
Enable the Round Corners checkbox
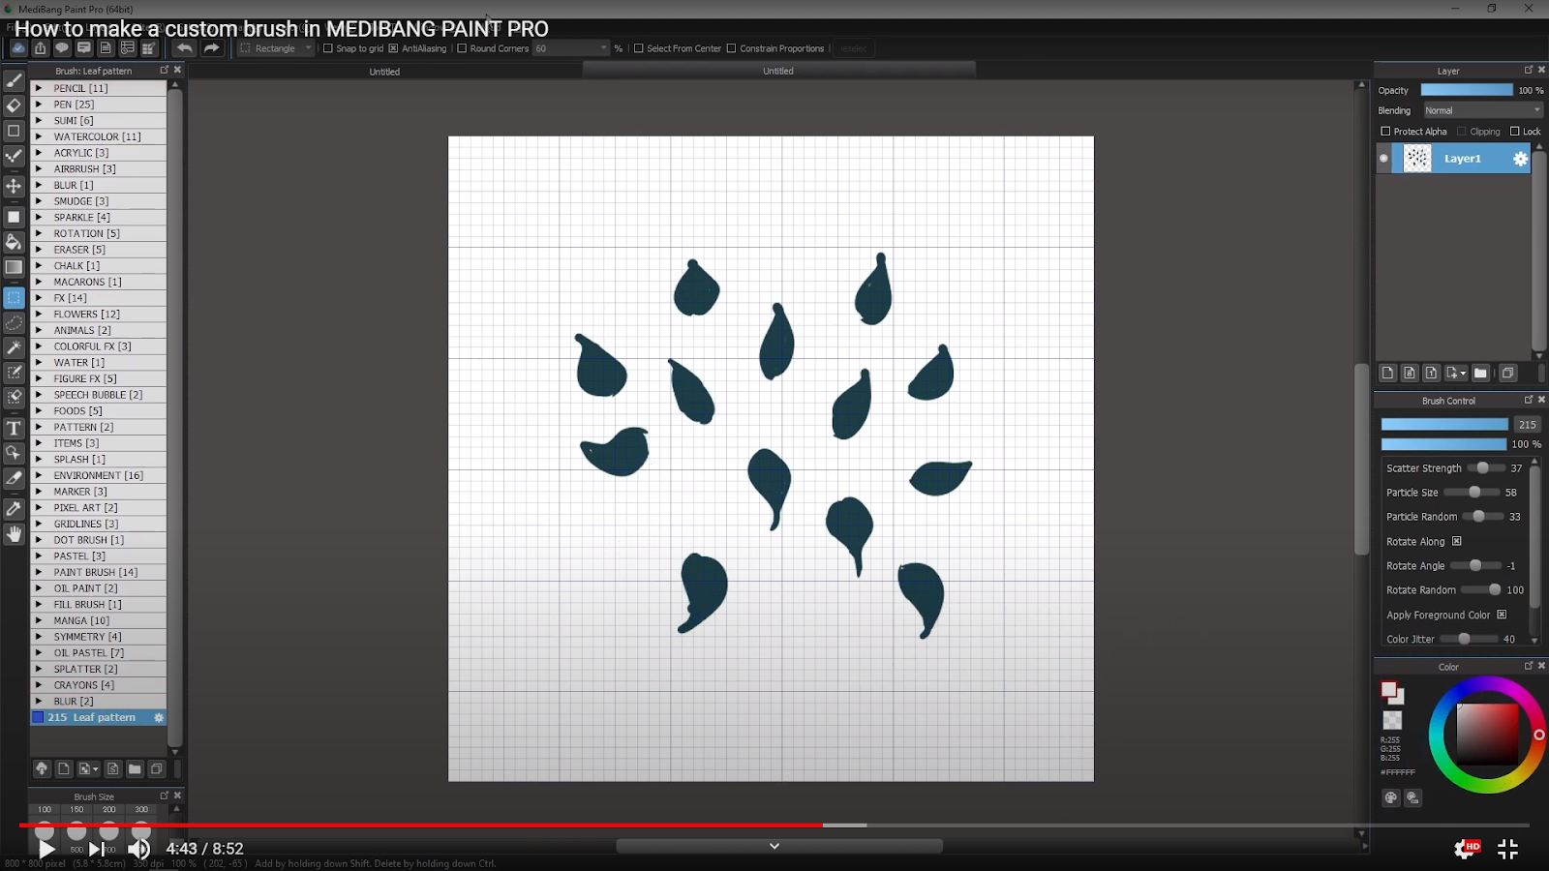(x=462, y=48)
